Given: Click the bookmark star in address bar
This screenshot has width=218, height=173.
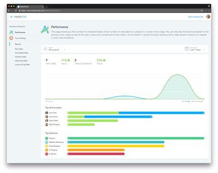Looking at the screenshot, I should click(x=202, y=11).
